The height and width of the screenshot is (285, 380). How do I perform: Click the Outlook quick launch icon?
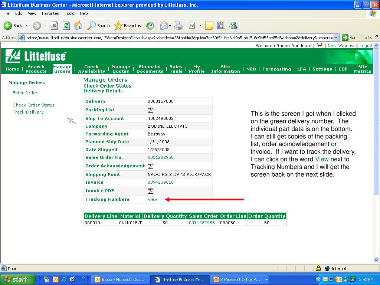click(x=56, y=279)
